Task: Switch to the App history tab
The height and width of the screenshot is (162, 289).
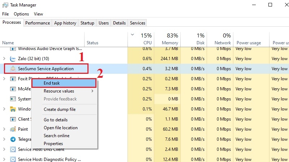Action: point(65,23)
